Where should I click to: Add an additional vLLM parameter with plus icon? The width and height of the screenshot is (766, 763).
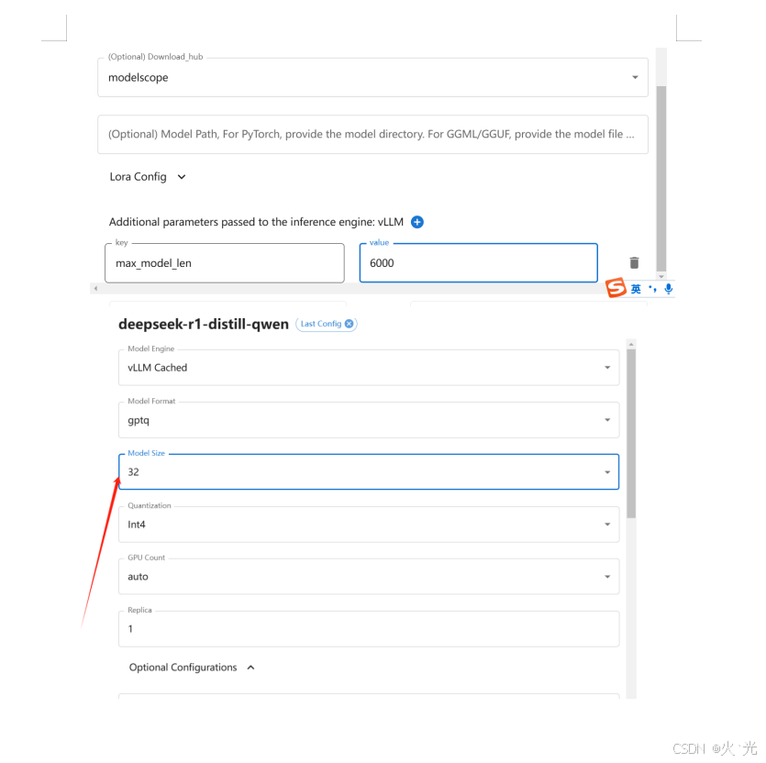tap(417, 222)
